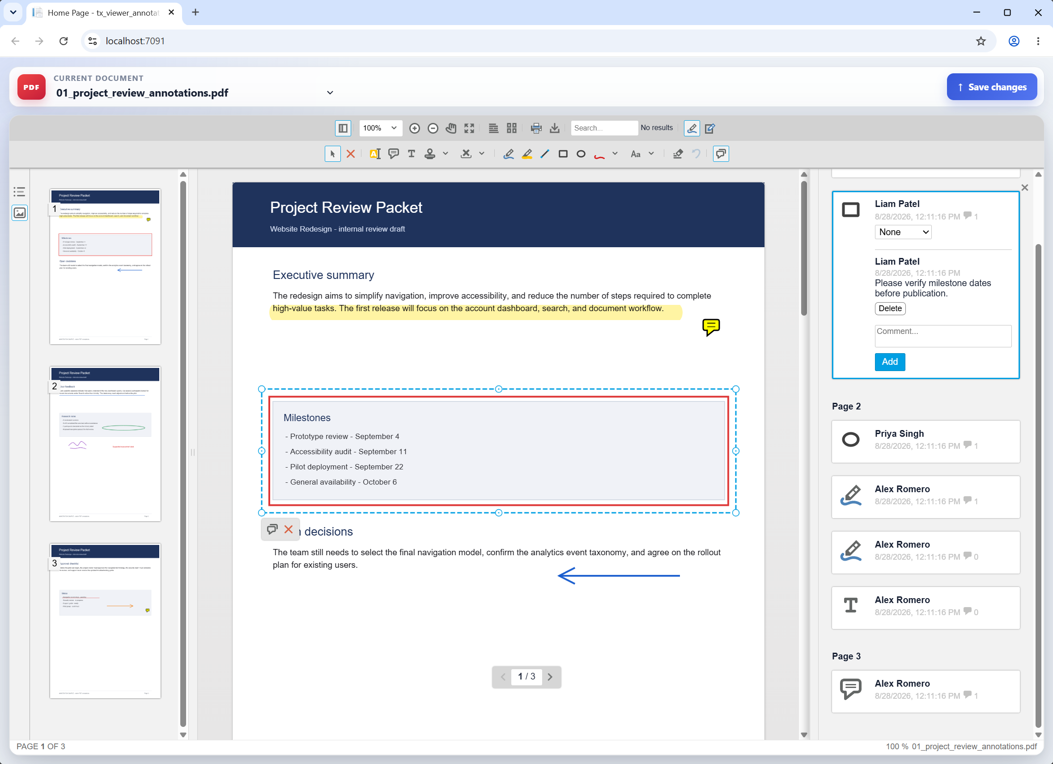This screenshot has width=1053, height=764.
Task: Open the None status dropdown
Action: pos(903,232)
